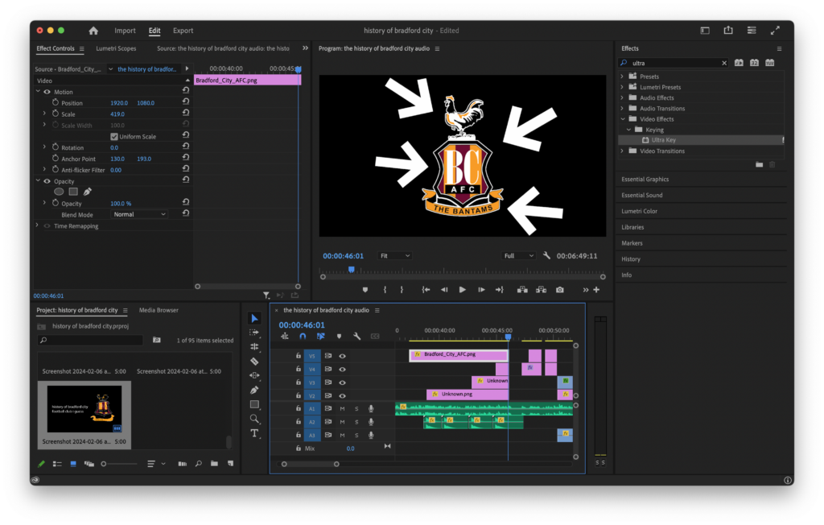Open the Button Editor plus icon
Viewport: 824px width, 525px height.
click(x=596, y=290)
